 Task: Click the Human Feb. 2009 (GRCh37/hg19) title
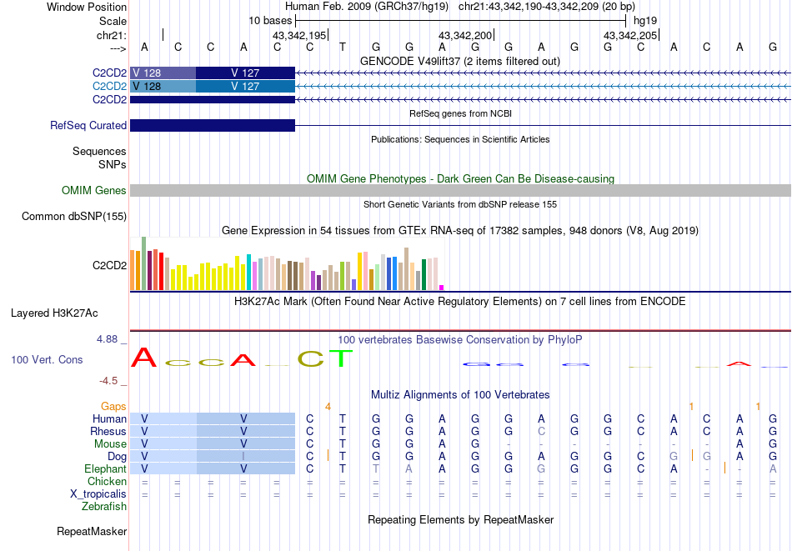pos(367,7)
